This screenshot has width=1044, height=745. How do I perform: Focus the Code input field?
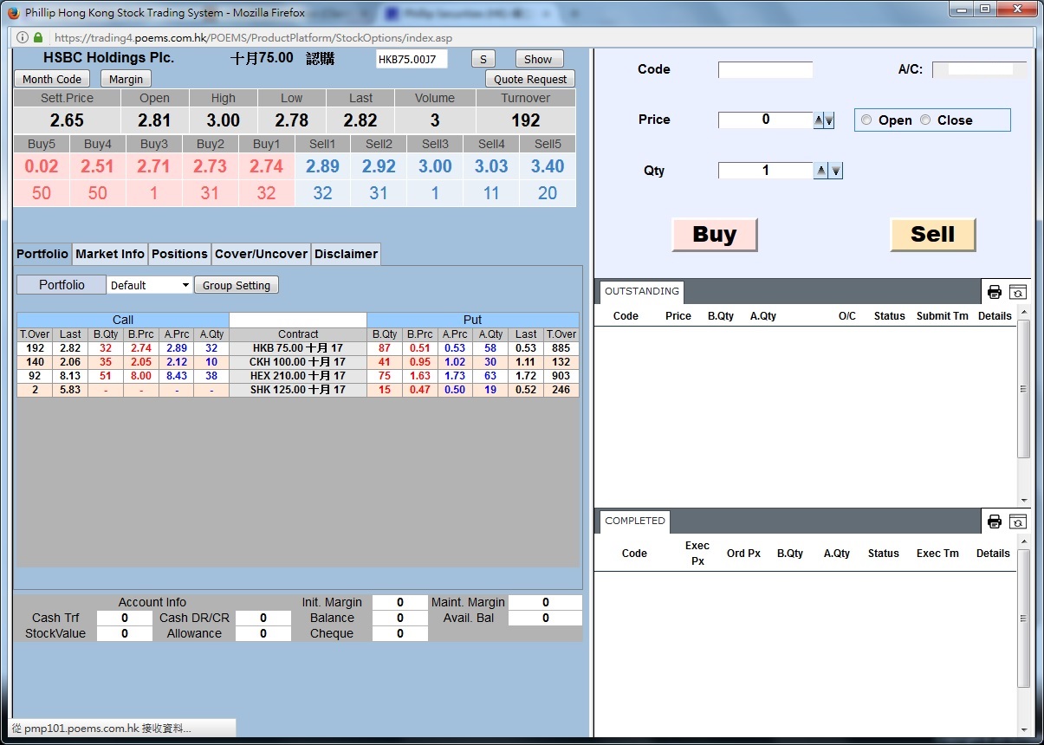coord(766,70)
